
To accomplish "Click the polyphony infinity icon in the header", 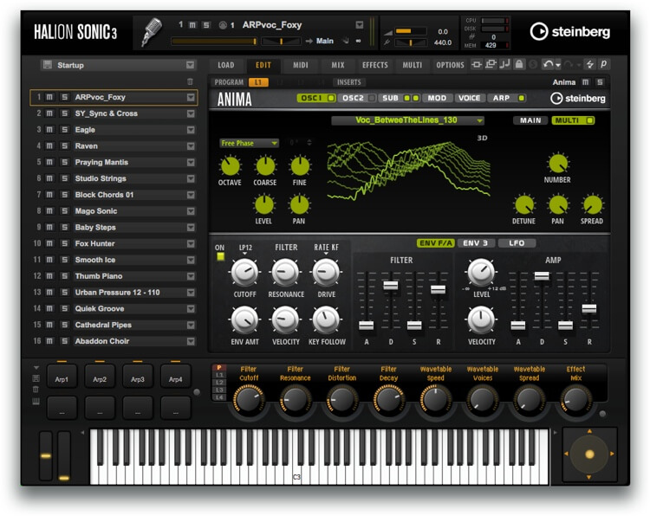I will tap(358, 41).
